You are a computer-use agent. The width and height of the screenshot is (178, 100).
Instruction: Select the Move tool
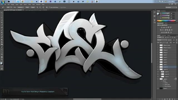point(2,13)
